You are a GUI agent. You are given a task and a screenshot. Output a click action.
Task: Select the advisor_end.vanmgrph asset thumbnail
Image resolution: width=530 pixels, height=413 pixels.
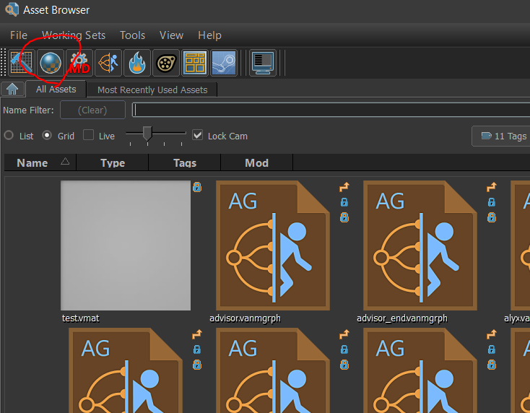[420, 245]
